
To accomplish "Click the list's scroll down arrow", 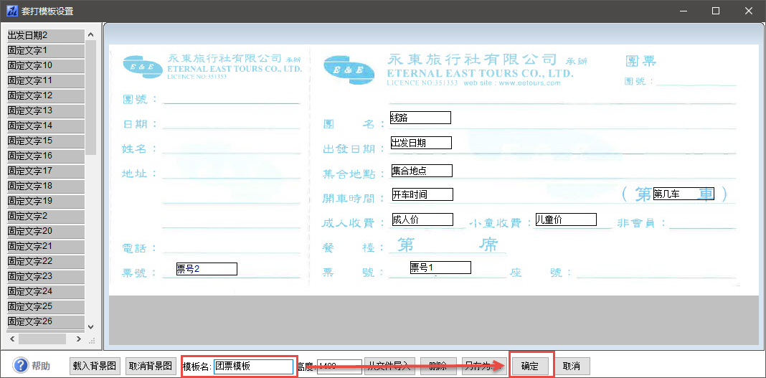I will click(90, 326).
